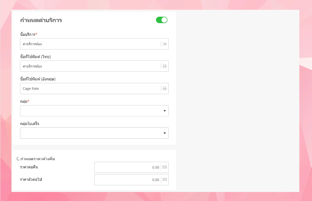
Task: Click the ราคาตัวต่อไป label text
Action: (x=31, y=179)
